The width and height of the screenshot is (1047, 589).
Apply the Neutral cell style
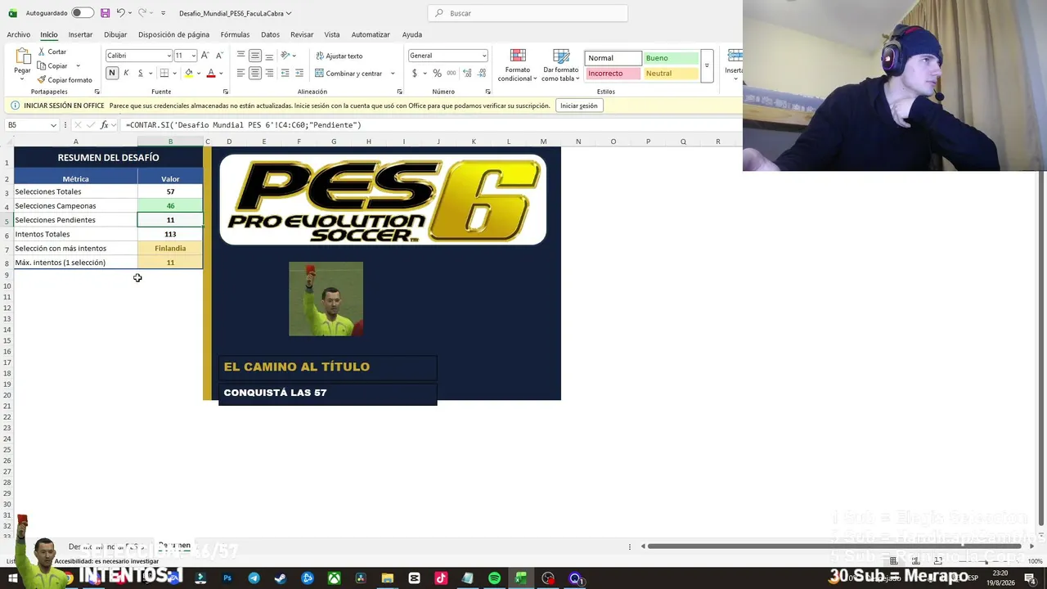tap(671, 74)
